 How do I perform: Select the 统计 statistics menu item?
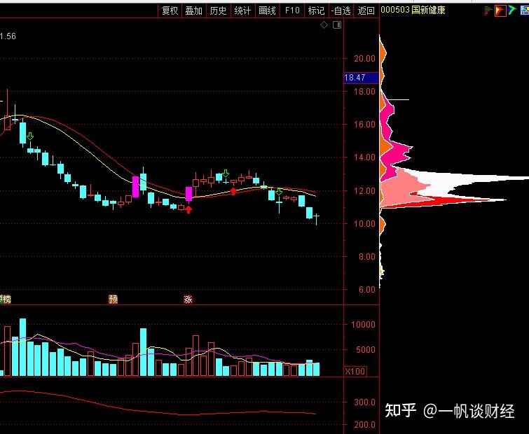coord(242,10)
